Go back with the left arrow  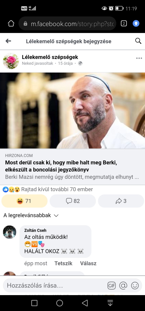point(8,41)
